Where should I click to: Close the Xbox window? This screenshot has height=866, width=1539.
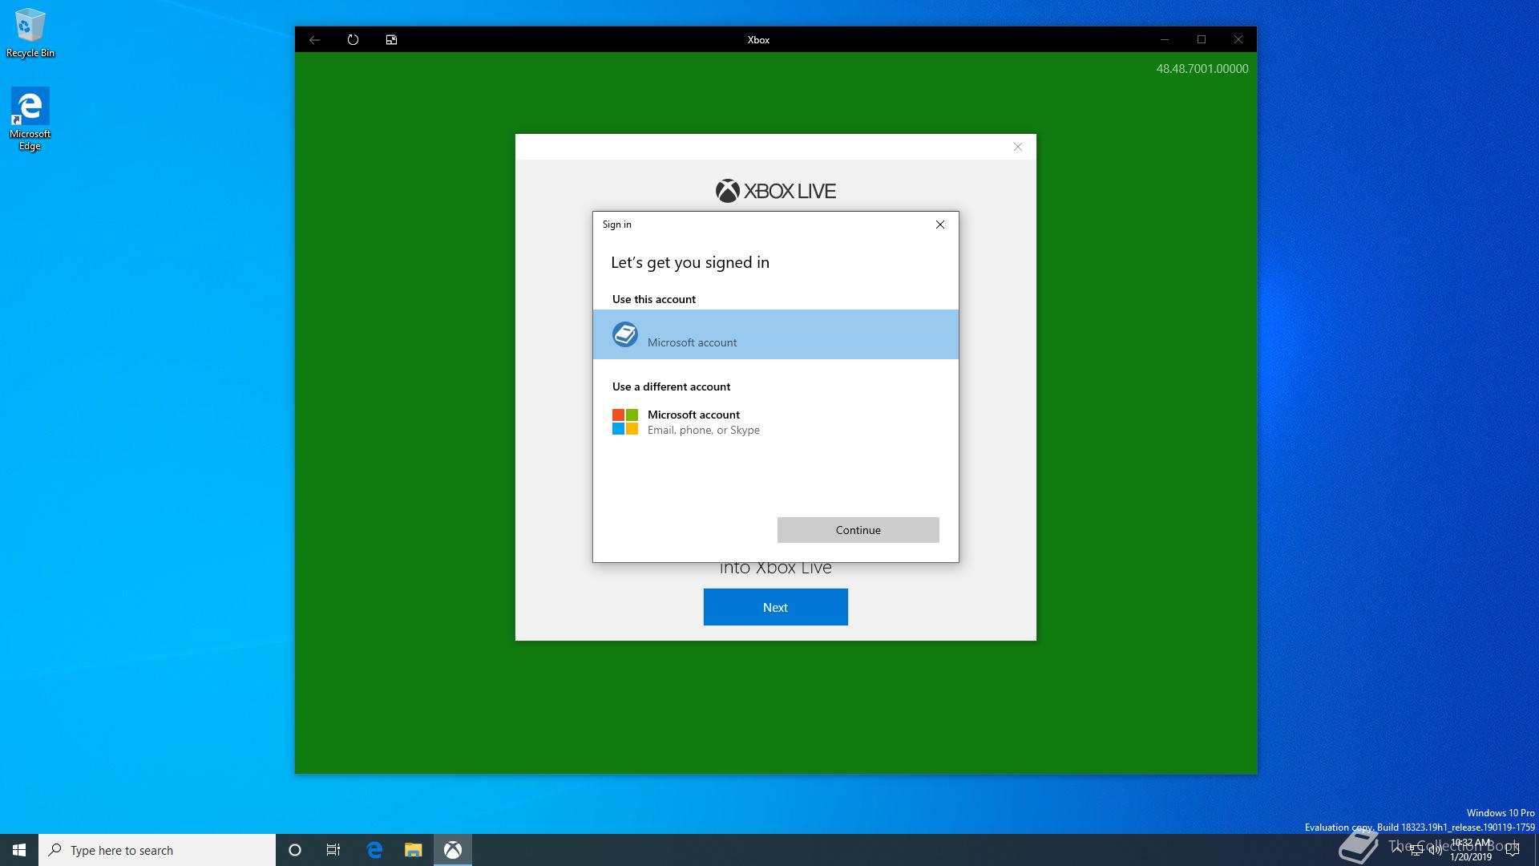[x=1238, y=39]
